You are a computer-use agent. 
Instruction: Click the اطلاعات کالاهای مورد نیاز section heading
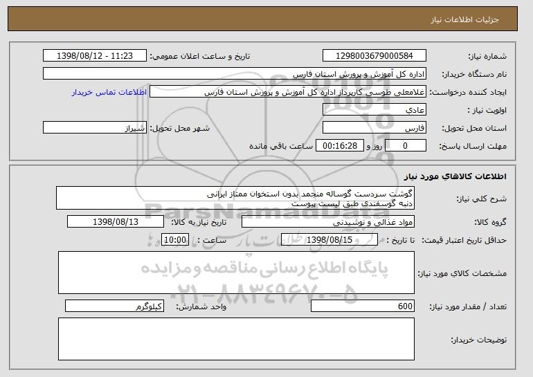click(x=455, y=176)
